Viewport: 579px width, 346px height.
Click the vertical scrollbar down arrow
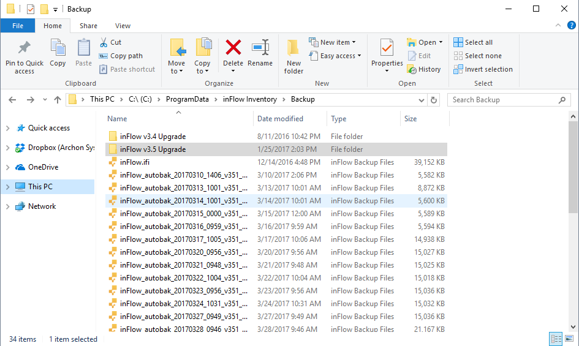coord(573,327)
